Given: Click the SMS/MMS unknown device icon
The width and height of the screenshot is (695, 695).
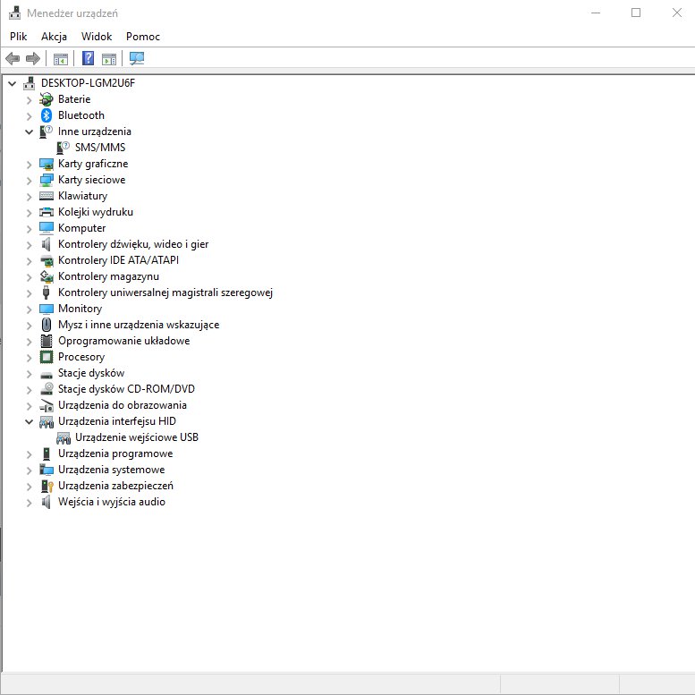Looking at the screenshot, I should (63, 148).
